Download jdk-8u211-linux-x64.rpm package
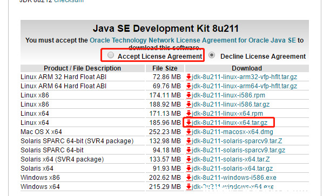Viewport: 330px width, 196px height. (227, 114)
